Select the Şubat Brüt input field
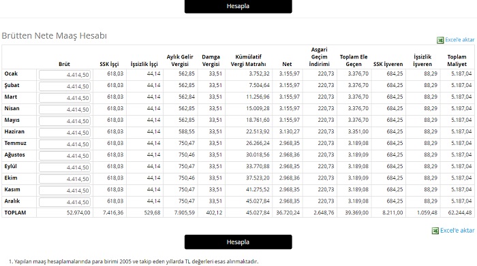This screenshot has width=477, height=266. pos(65,86)
